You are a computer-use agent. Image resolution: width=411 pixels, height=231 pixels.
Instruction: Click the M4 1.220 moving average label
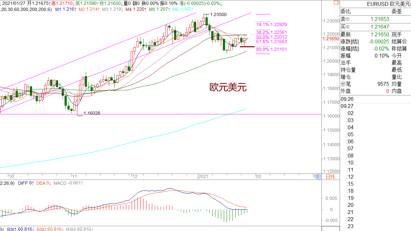[136, 9]
